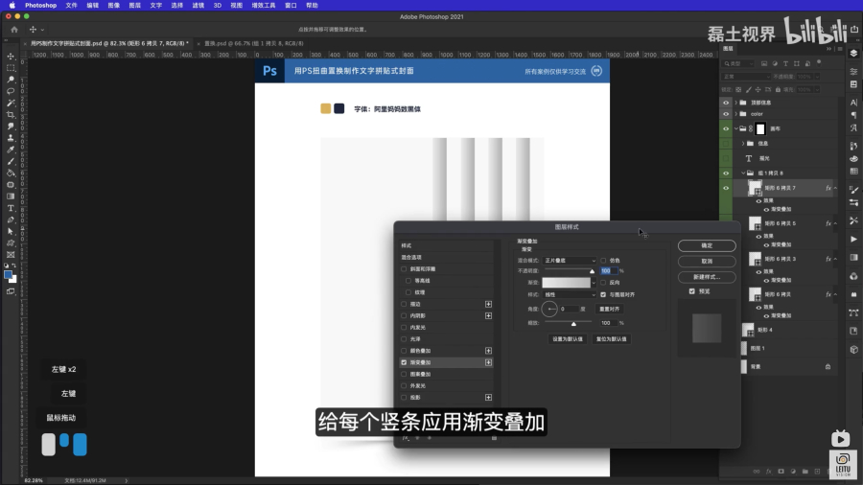Switch to the 置换.psd document tab
This screenshot has width=863, height=485.
coord(254,43)
